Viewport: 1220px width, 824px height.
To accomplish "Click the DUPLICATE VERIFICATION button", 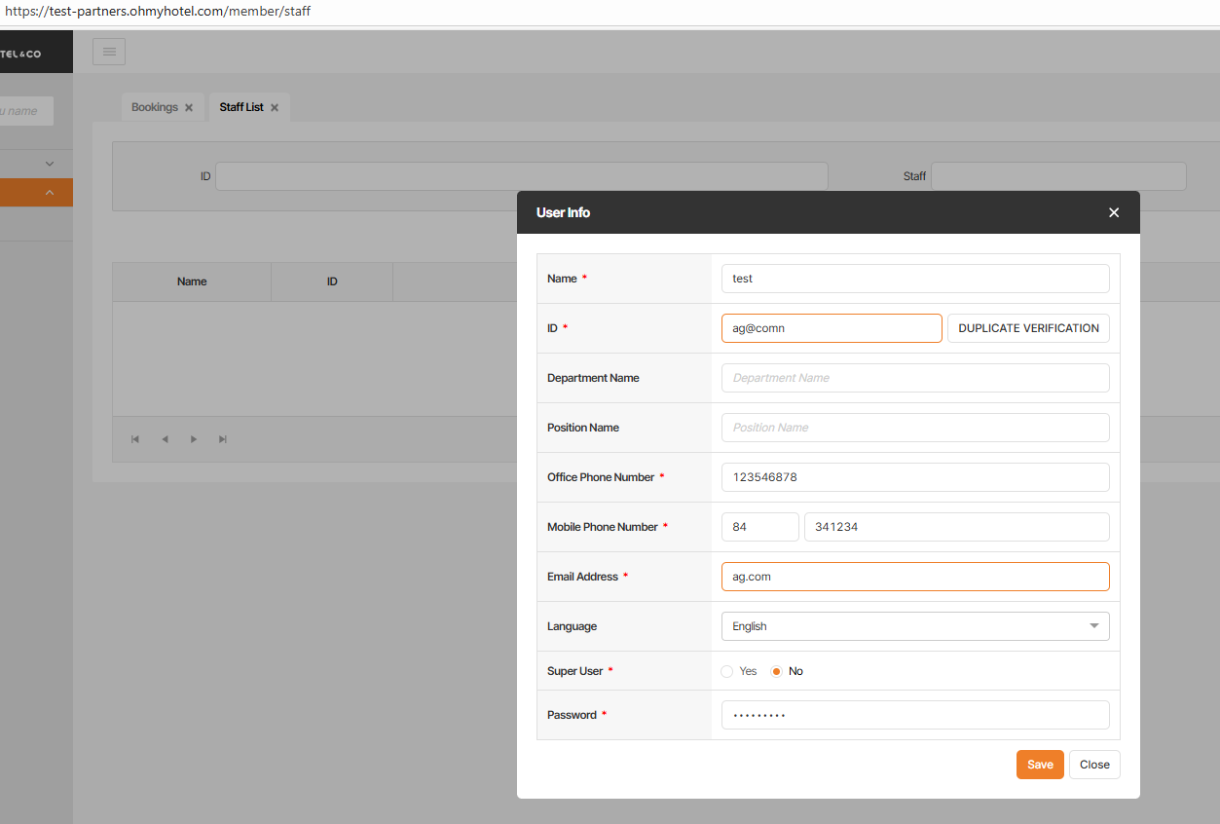I will tap(1028, 328).
